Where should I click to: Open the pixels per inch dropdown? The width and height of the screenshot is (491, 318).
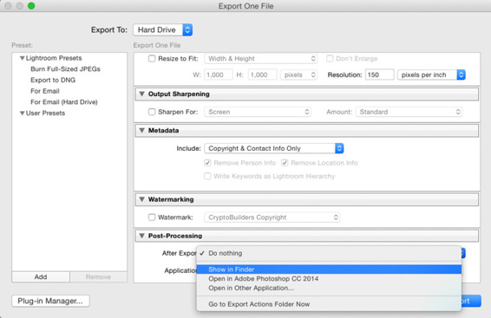pyautogui.click(x=431, y=75)
